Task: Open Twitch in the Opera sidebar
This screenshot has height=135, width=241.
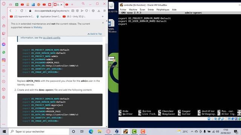Action: 4,33
